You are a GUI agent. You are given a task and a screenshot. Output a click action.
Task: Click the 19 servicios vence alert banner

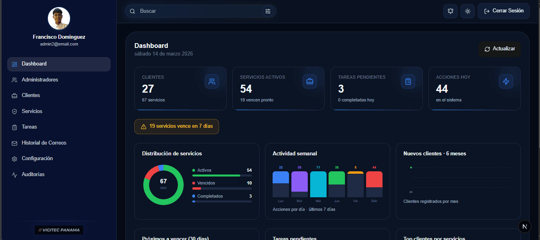click(177, 126)
